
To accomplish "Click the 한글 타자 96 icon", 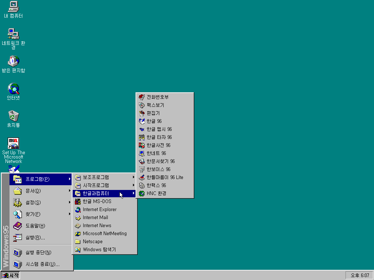I will coord(142,137).
